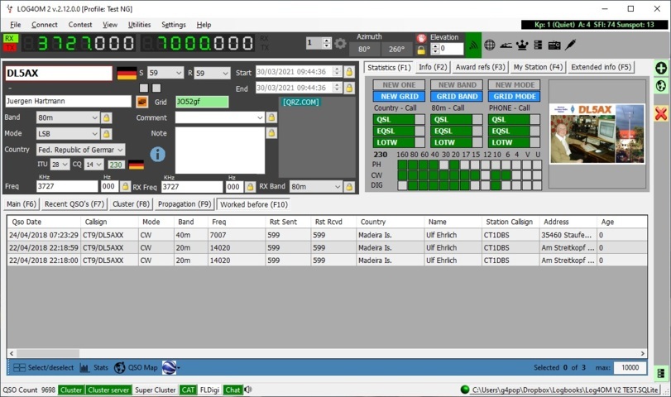Image resolution: width=671 pixels, height=397 pixels.
Task: Toggle CAT status indicator
Action: click(188, 390)
